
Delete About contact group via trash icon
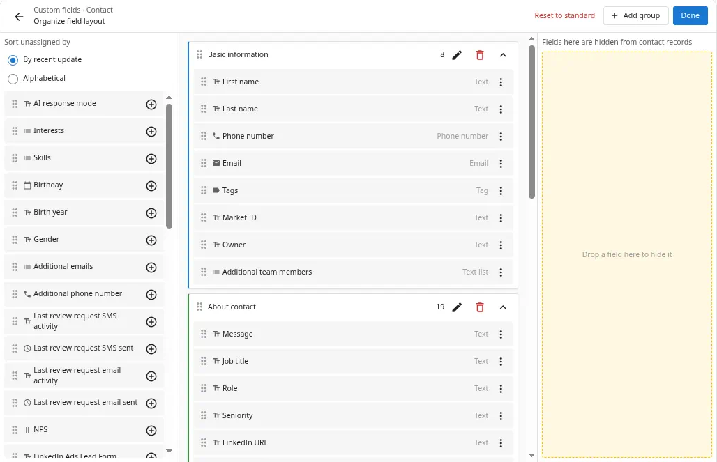(480, 307)
